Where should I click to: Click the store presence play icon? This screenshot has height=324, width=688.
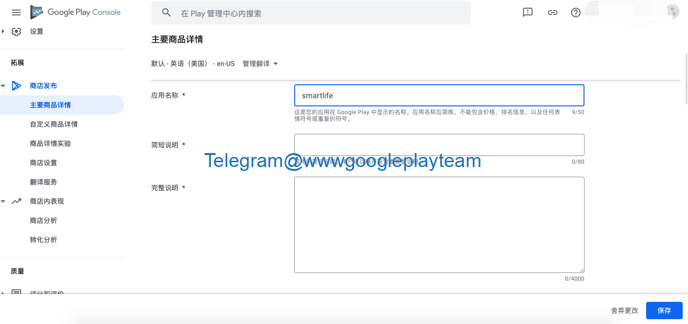click(x=16, y=86)
